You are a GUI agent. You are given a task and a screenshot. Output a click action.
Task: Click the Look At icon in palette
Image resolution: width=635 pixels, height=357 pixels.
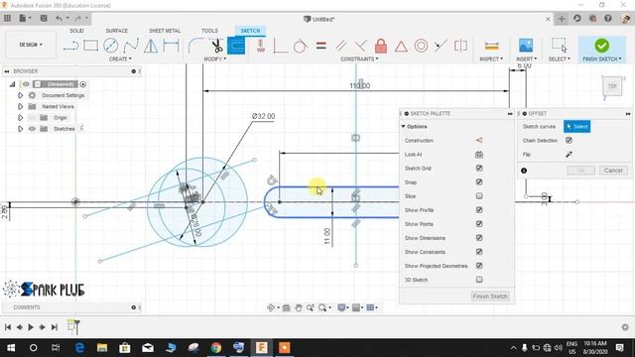[479, 155]
